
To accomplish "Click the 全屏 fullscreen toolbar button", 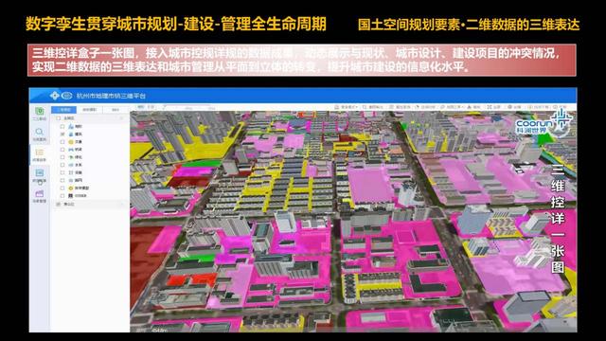I will point(493,107).
